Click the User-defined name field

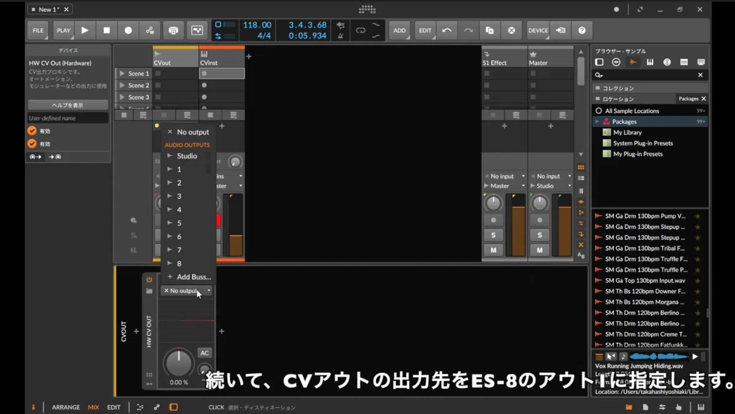pyautogui.click(x=68, y=118)
